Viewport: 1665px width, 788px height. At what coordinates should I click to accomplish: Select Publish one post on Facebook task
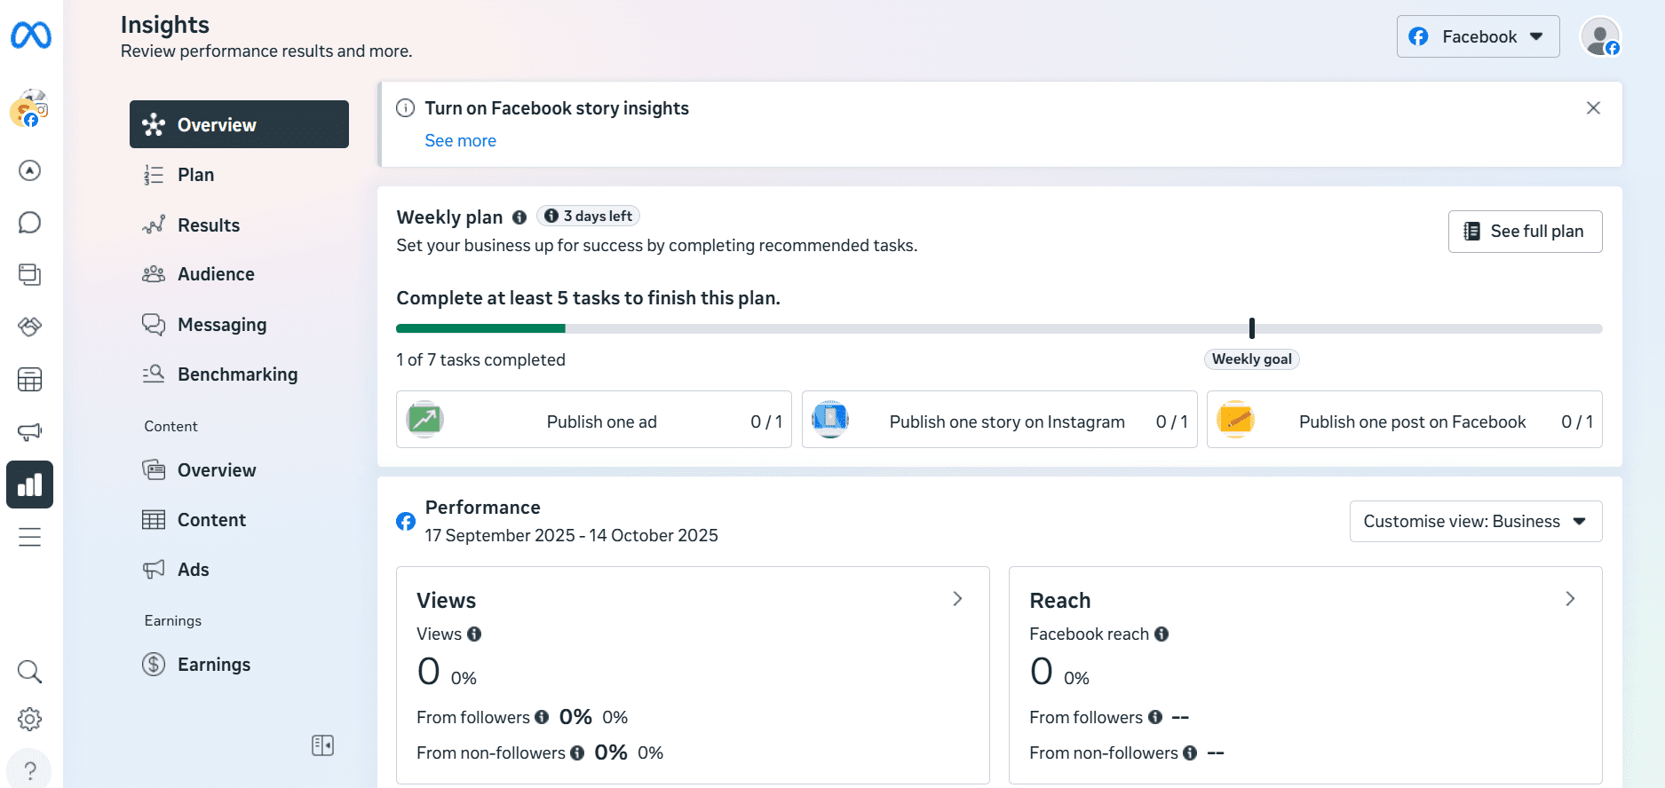pyautogui.click(x=1405, y=420)
